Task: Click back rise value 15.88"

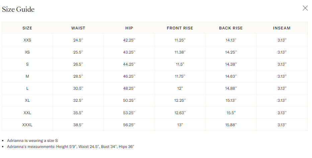Action: click(x=231, y=125)
